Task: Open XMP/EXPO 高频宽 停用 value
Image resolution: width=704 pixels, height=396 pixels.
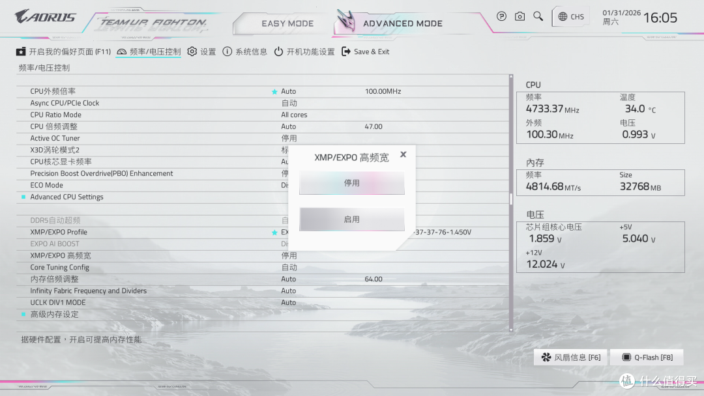Action: (289, 255)
